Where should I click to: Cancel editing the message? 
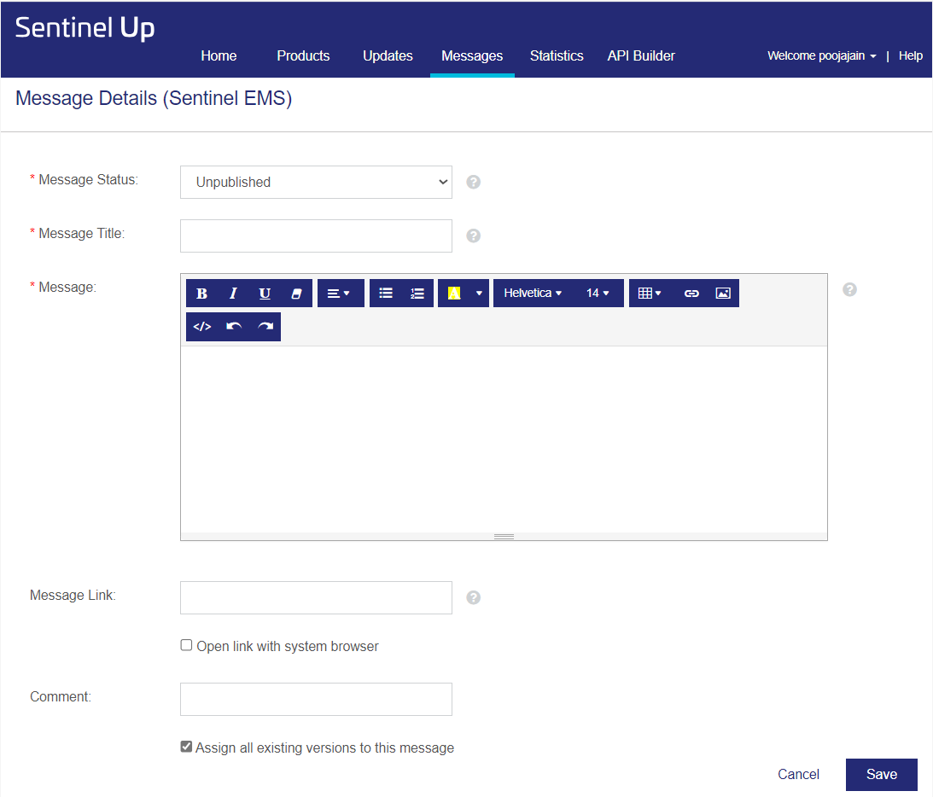pyautogui.click(x=798, y=775)
